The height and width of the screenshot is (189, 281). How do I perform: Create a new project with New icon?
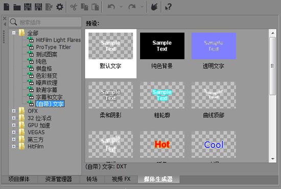click(7, 7)
